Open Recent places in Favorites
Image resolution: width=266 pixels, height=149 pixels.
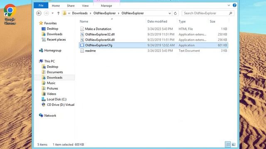coord(57,40)
